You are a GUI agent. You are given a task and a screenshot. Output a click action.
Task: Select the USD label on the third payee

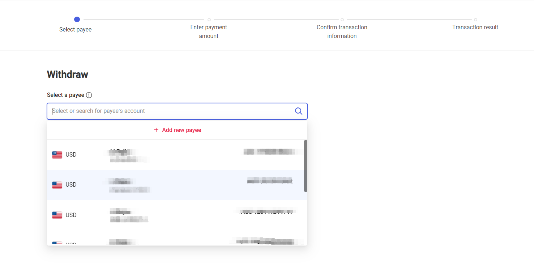[x=71, y=215]
